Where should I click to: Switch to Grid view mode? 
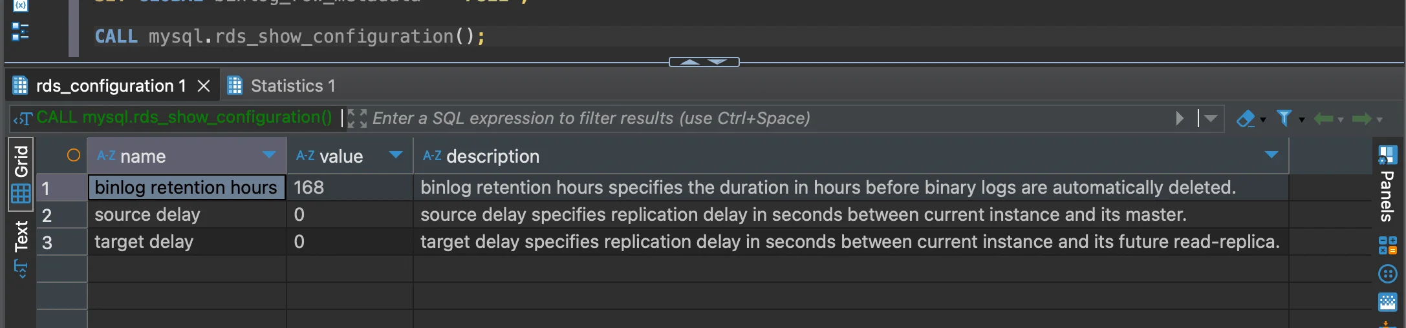(x=21, y=173)
